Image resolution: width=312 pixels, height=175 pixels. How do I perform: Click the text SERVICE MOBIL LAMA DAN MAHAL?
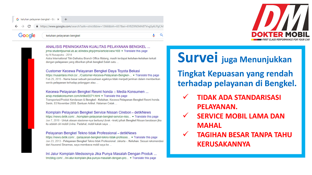click(x=241, y=121)
